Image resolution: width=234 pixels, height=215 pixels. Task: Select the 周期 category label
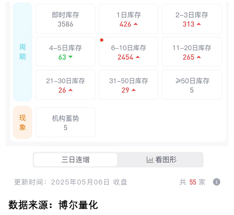[x=23, y=52]
